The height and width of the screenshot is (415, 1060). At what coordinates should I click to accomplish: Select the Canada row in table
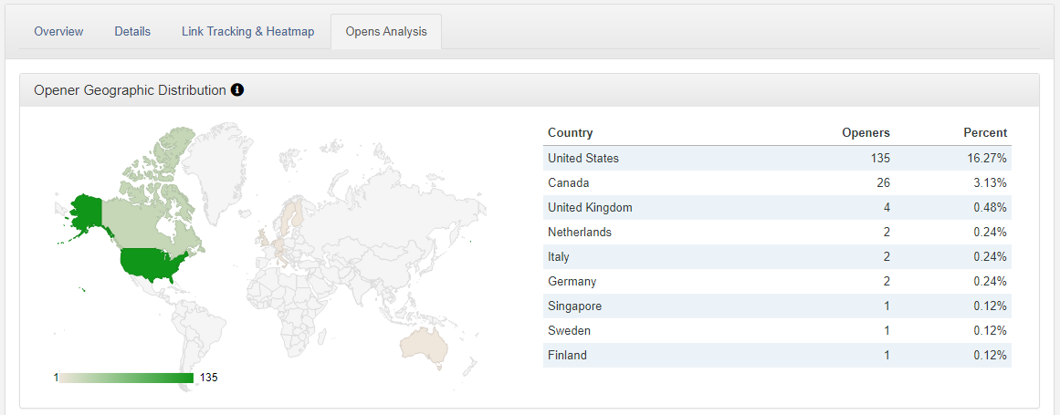(x=776, y=183)
